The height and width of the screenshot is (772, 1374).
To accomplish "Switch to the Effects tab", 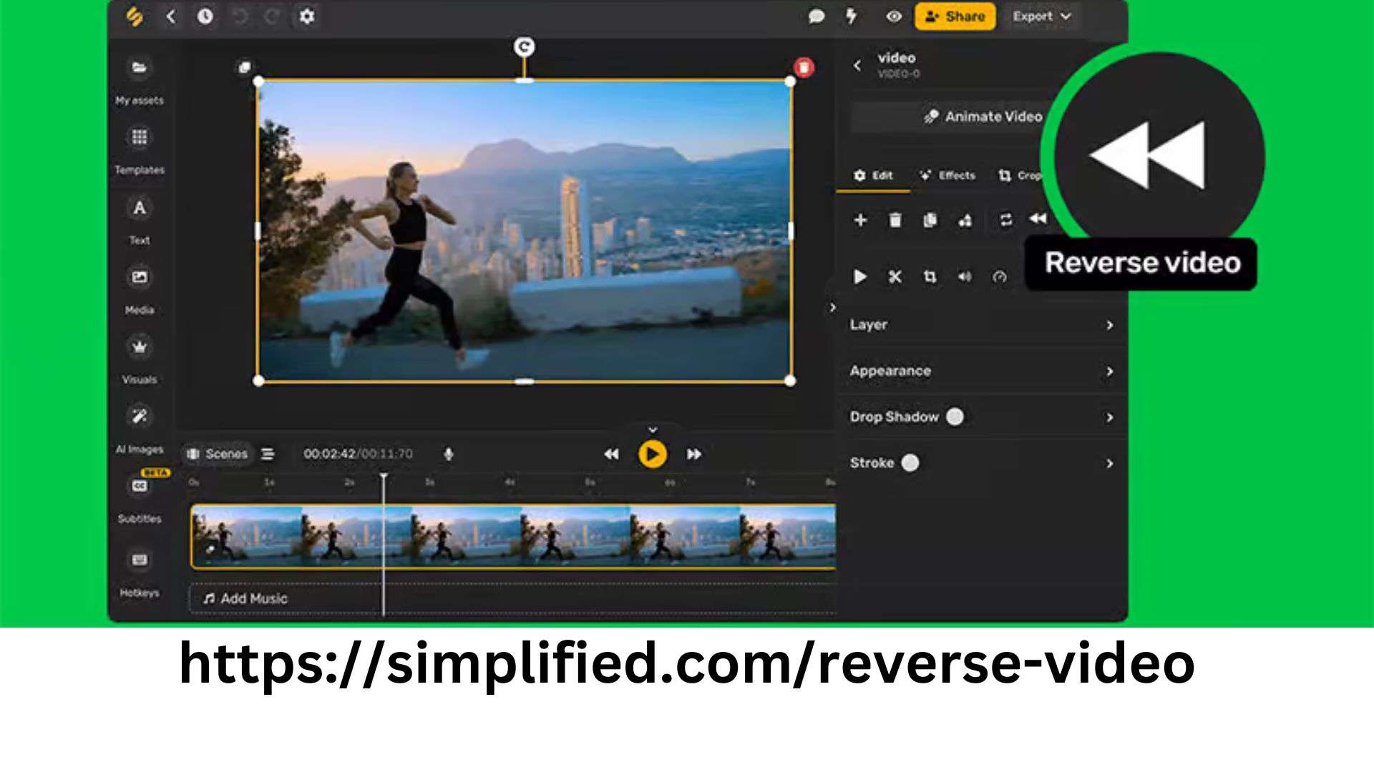I will click(947, 175).
